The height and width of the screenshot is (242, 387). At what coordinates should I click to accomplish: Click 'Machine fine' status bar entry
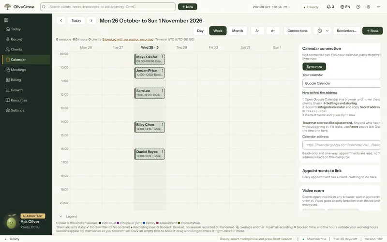click(x=316, y=239)
